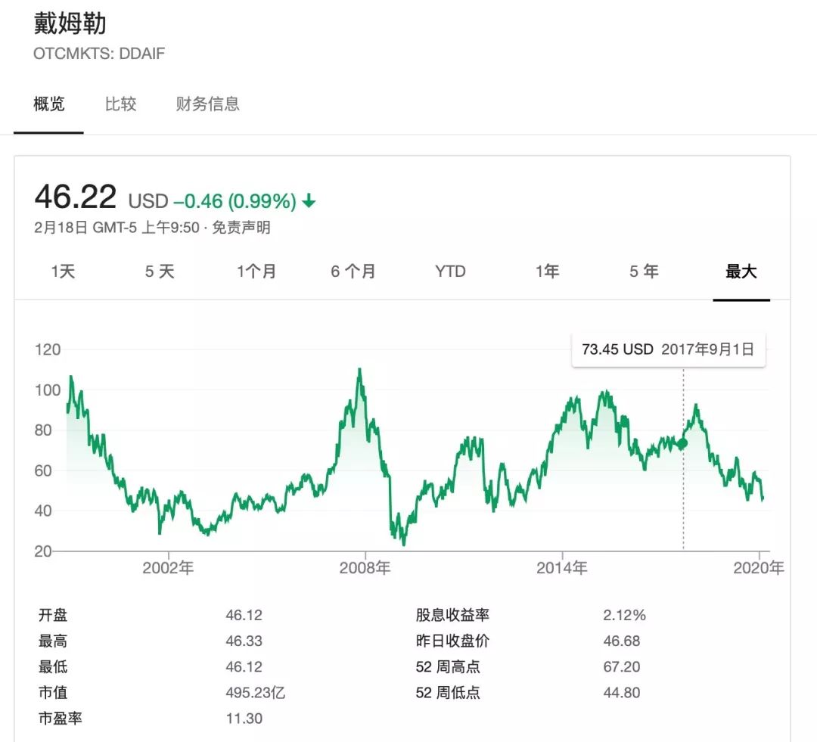Select the 1年 time range
This screenshot has height=742, width=817.
[x=547, y=272]
